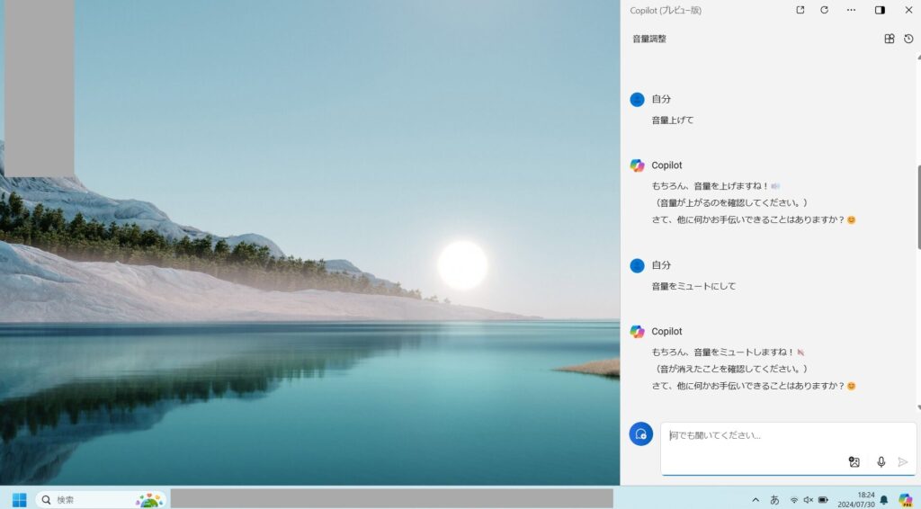Start a new topic with the blue chat button
This screenshot has height=509, width=921.
pyautogui.click(x=640, y=433)
